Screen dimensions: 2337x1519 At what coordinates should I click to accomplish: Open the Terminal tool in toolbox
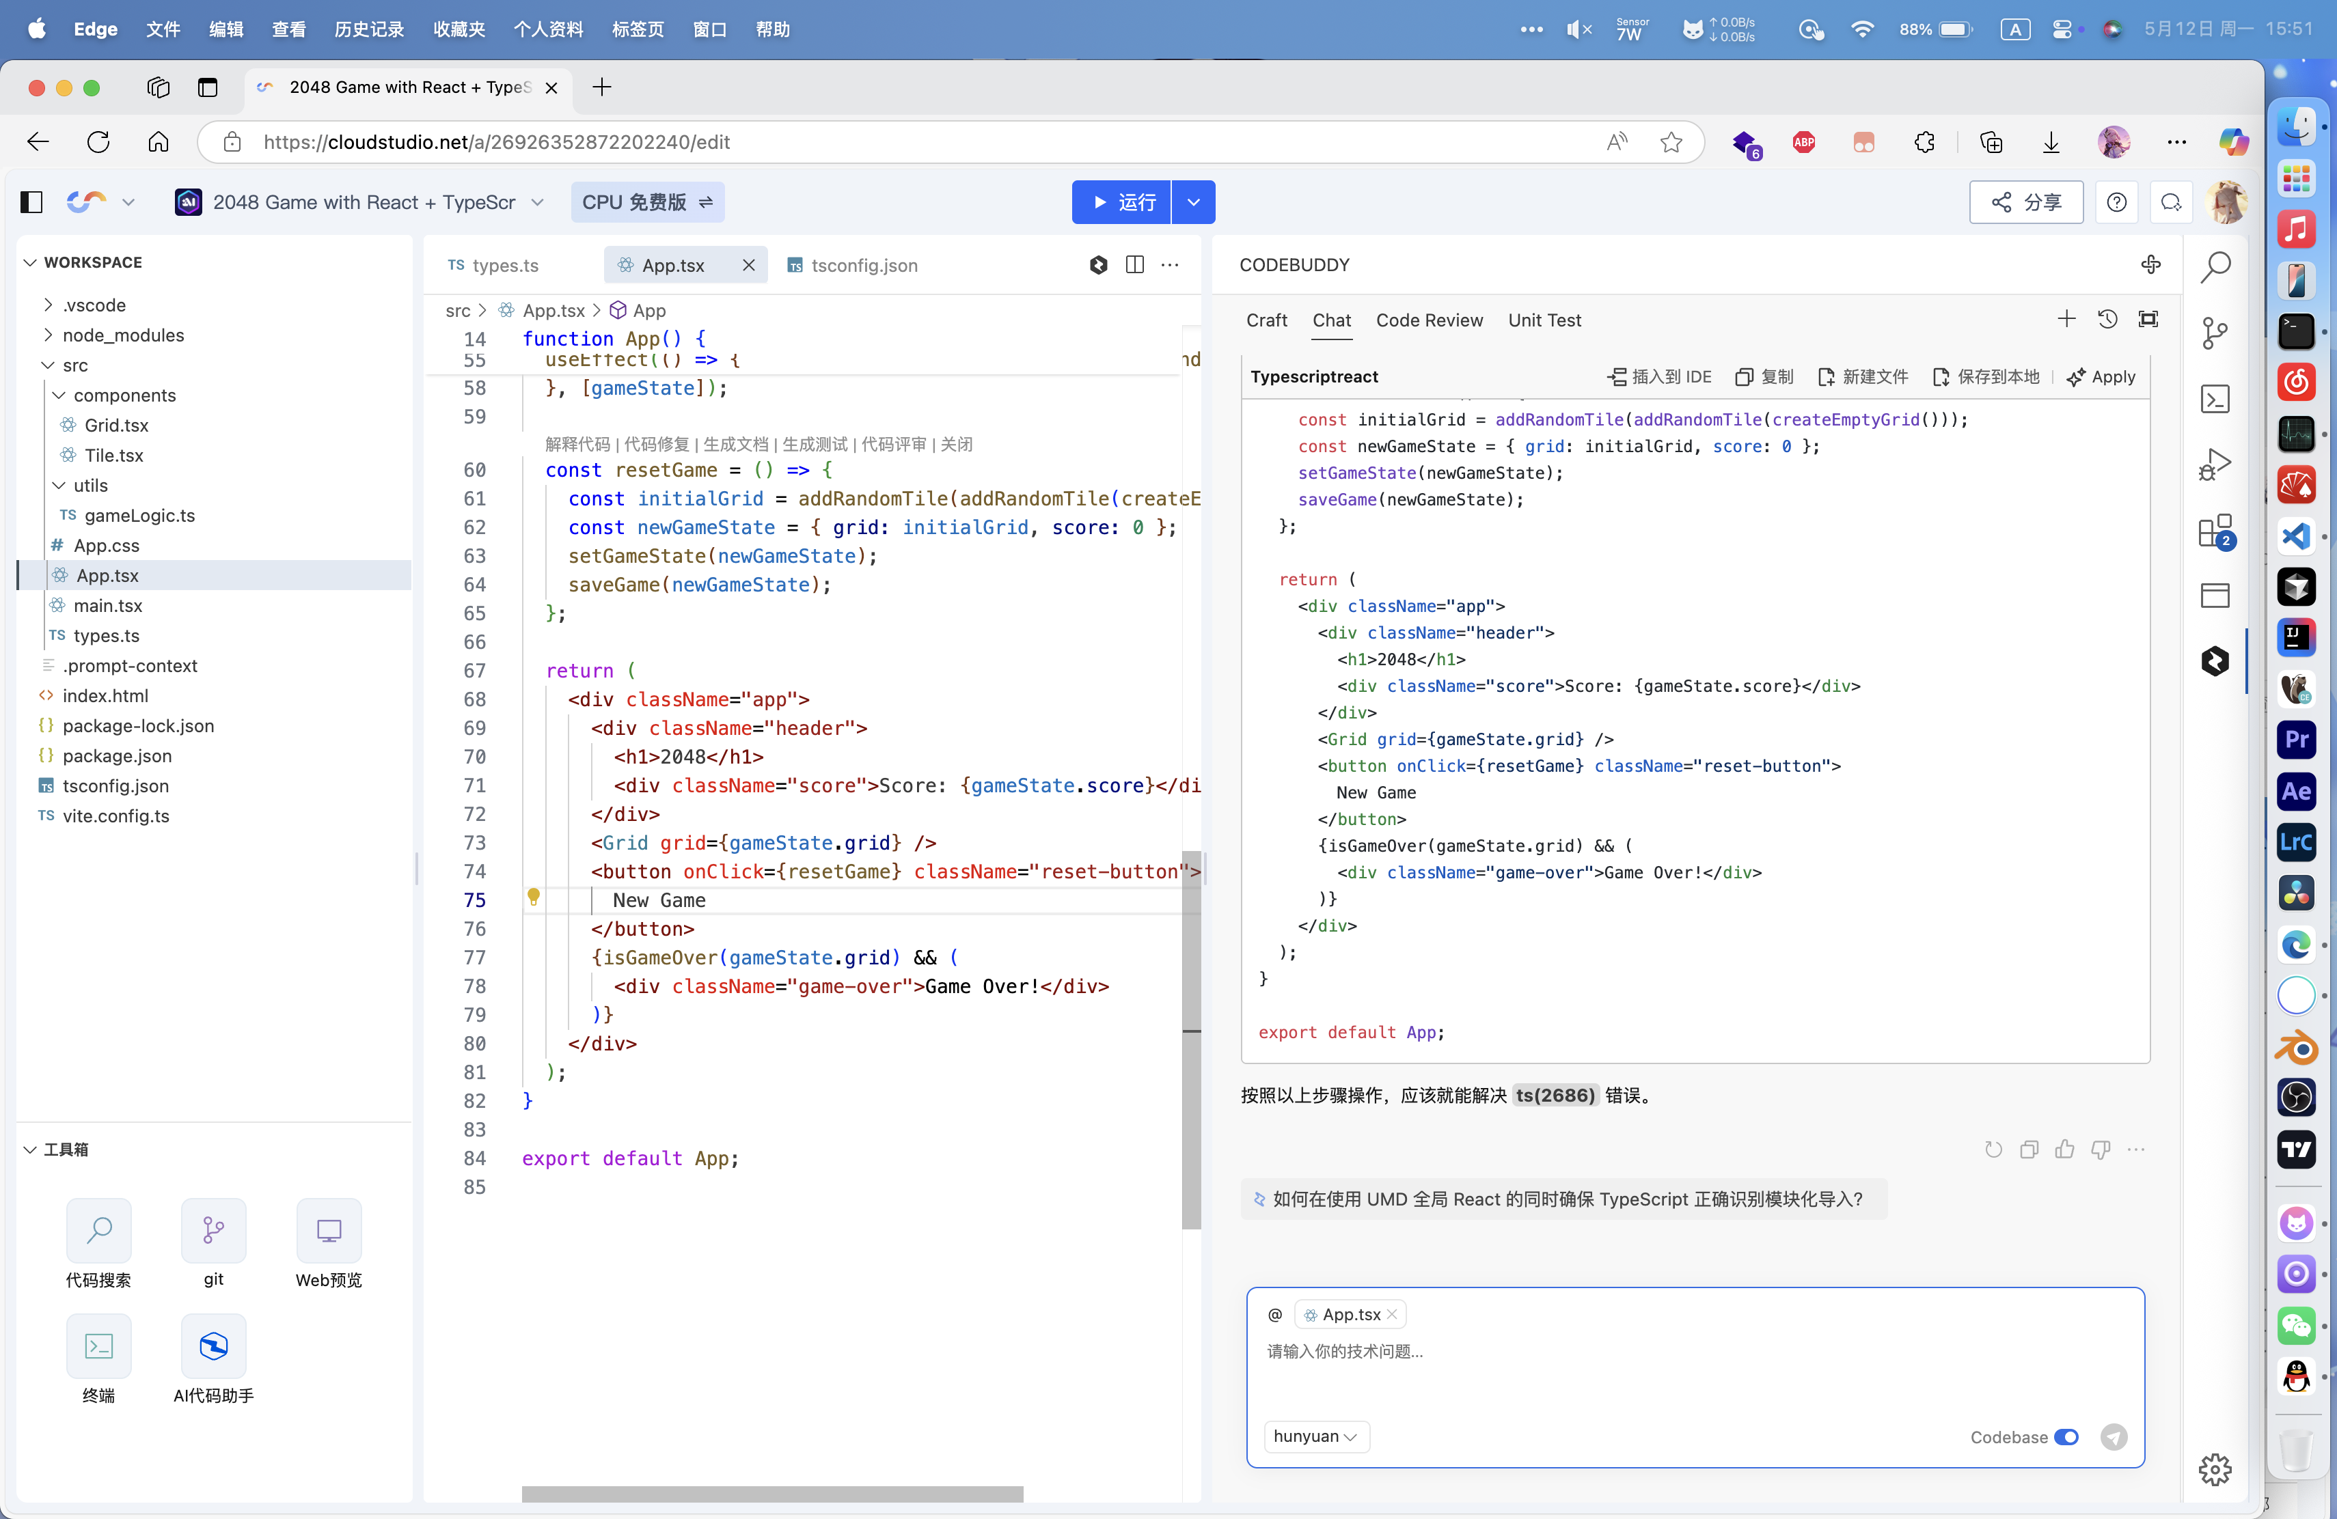98,1346
